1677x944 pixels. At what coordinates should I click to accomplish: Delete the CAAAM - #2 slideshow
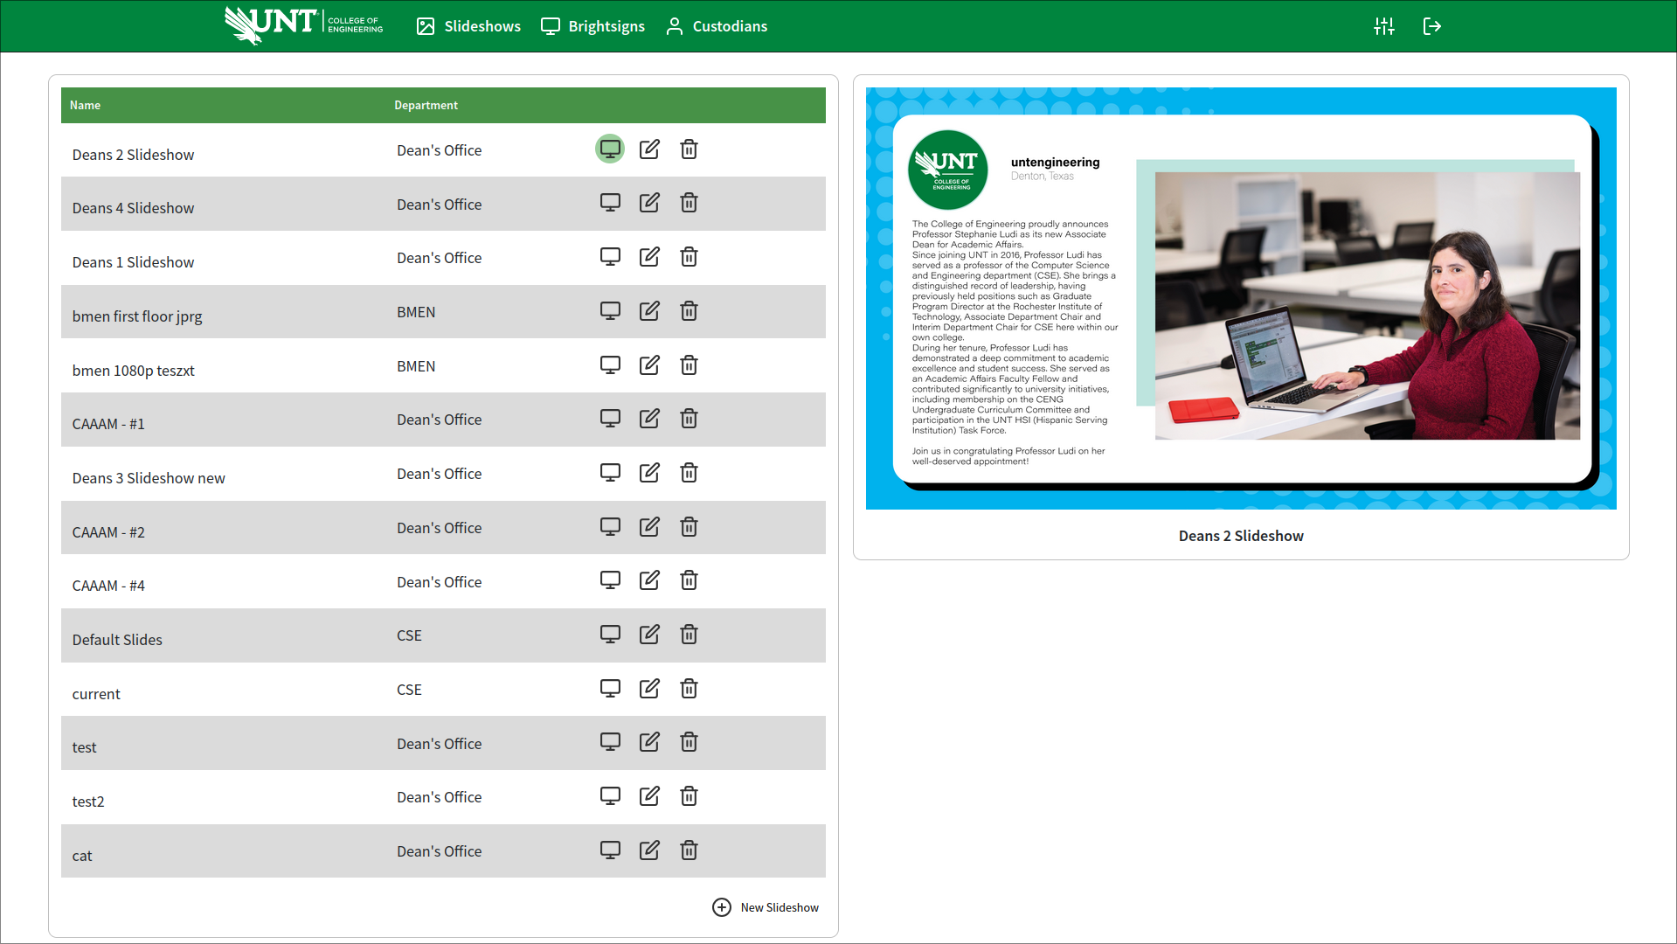[x=689, y=527]
